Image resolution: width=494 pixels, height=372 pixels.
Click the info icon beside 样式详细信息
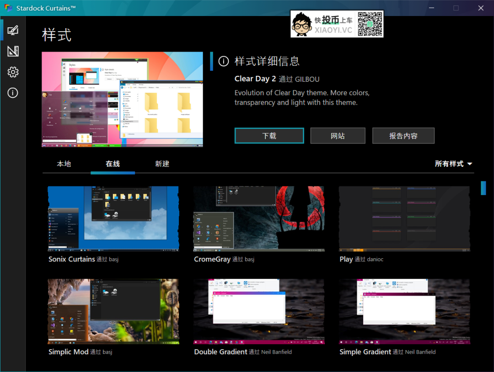coord(223,61)
